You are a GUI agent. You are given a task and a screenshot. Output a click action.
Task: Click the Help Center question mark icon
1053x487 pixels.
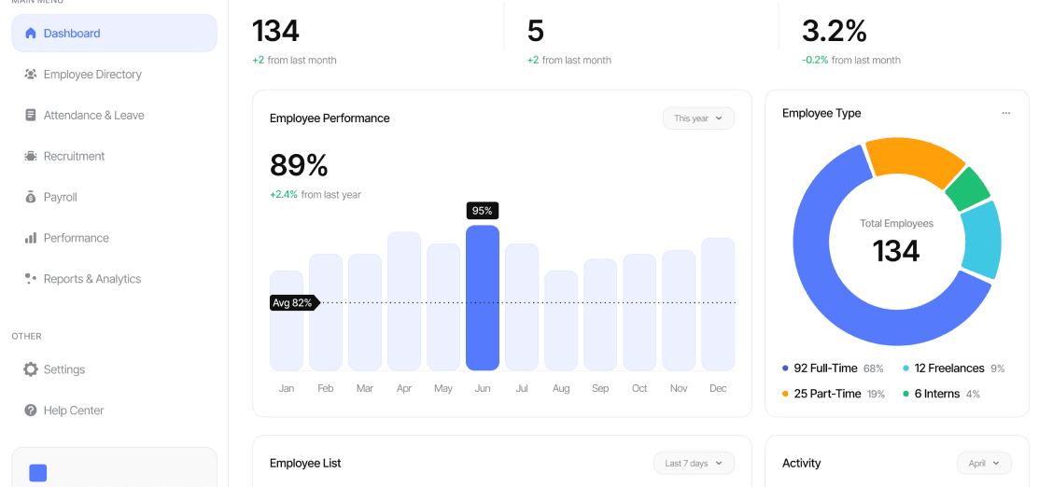click(31, 410)
